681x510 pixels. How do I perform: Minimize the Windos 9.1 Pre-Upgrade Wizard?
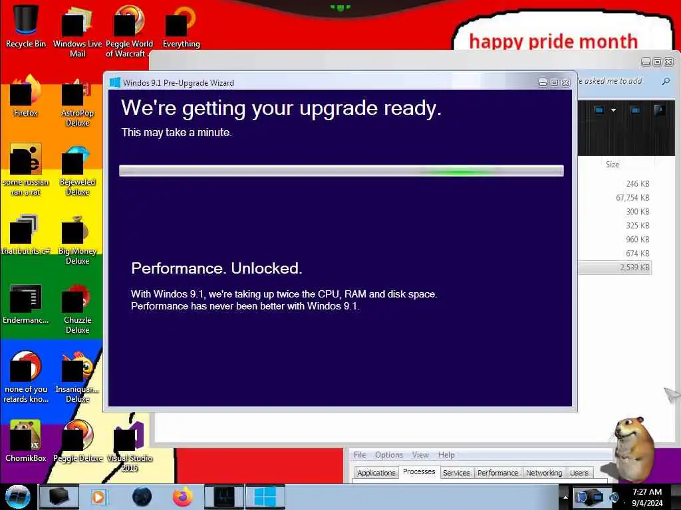(x=543, y=82)
